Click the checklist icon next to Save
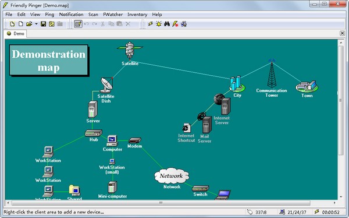 pos(52,24)
